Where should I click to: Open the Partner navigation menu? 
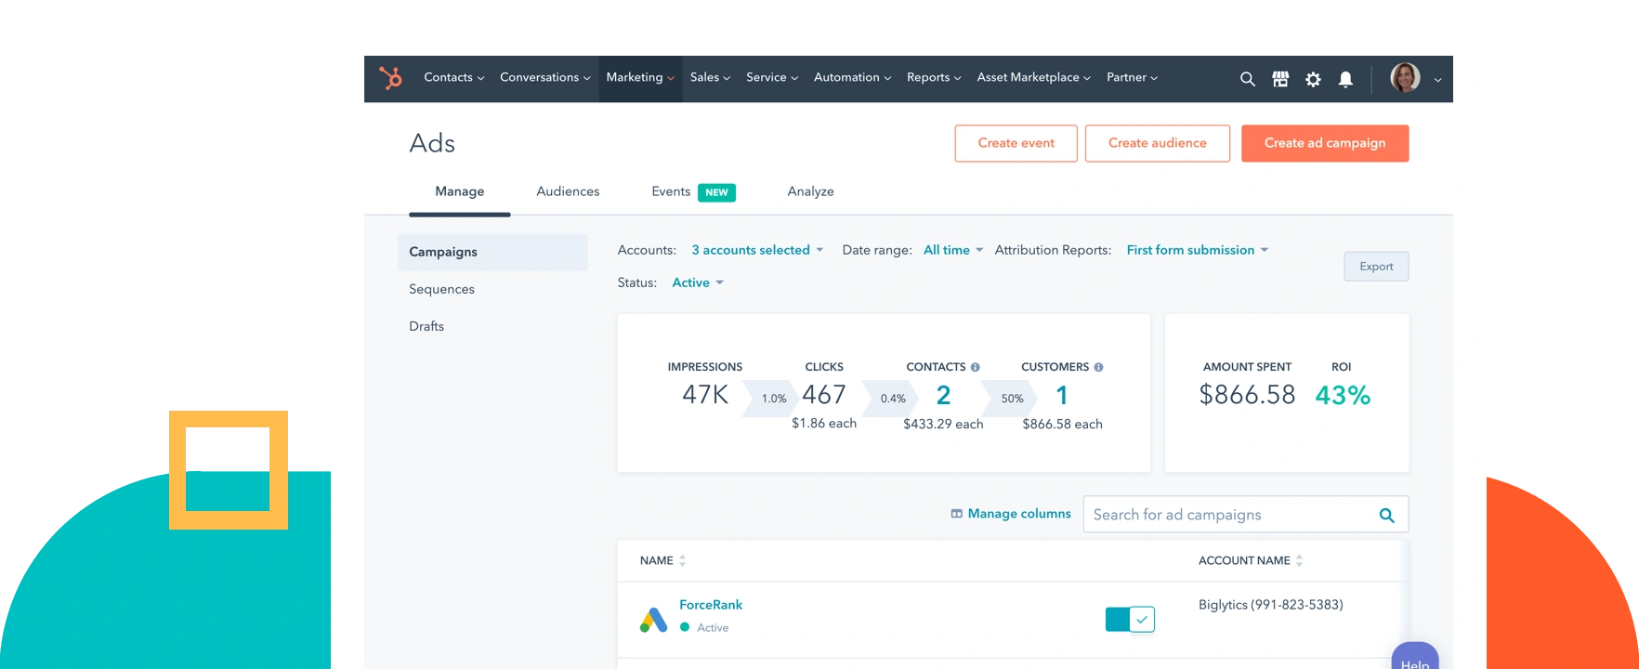tap(1132, 77)
